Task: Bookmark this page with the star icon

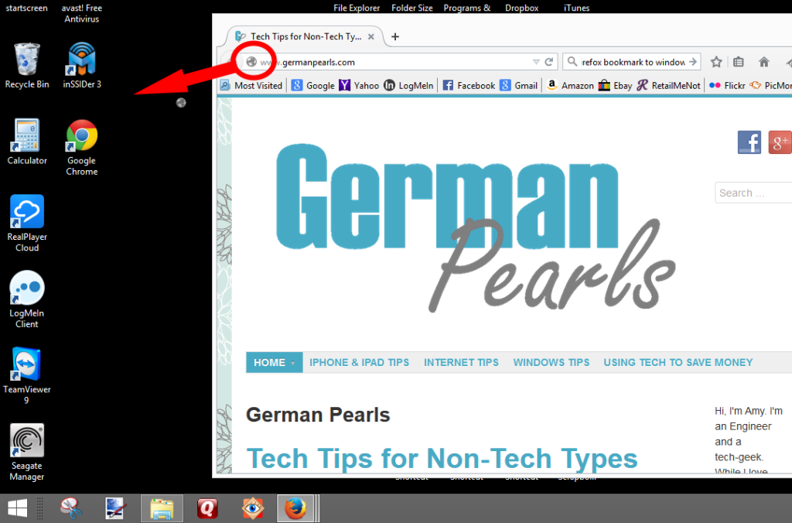Action: click(715, 61)
